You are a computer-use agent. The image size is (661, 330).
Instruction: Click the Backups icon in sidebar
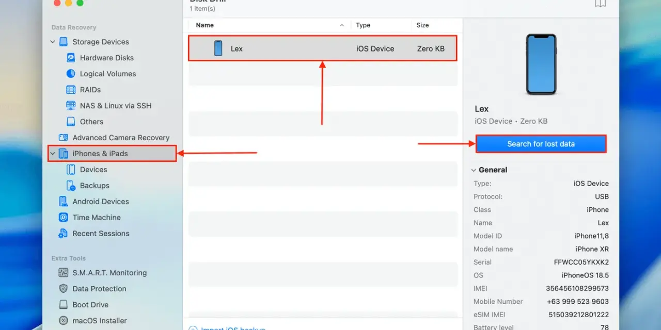(71, 186)
